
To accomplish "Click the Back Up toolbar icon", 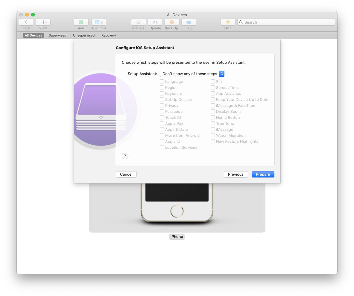I will click(172, 22).
